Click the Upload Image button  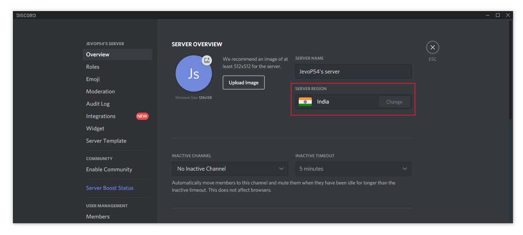pos(244,83)
